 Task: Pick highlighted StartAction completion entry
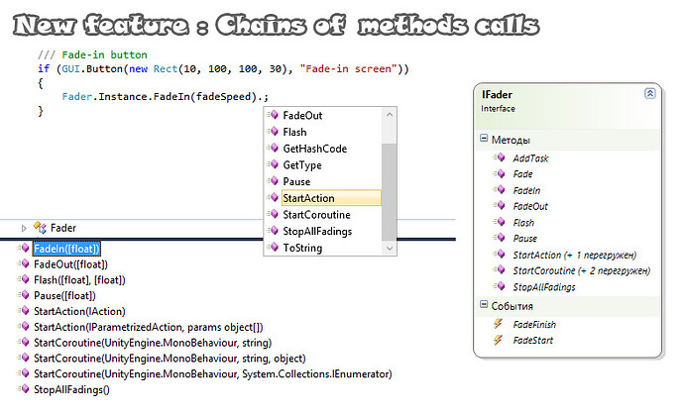tap(331, 198)
